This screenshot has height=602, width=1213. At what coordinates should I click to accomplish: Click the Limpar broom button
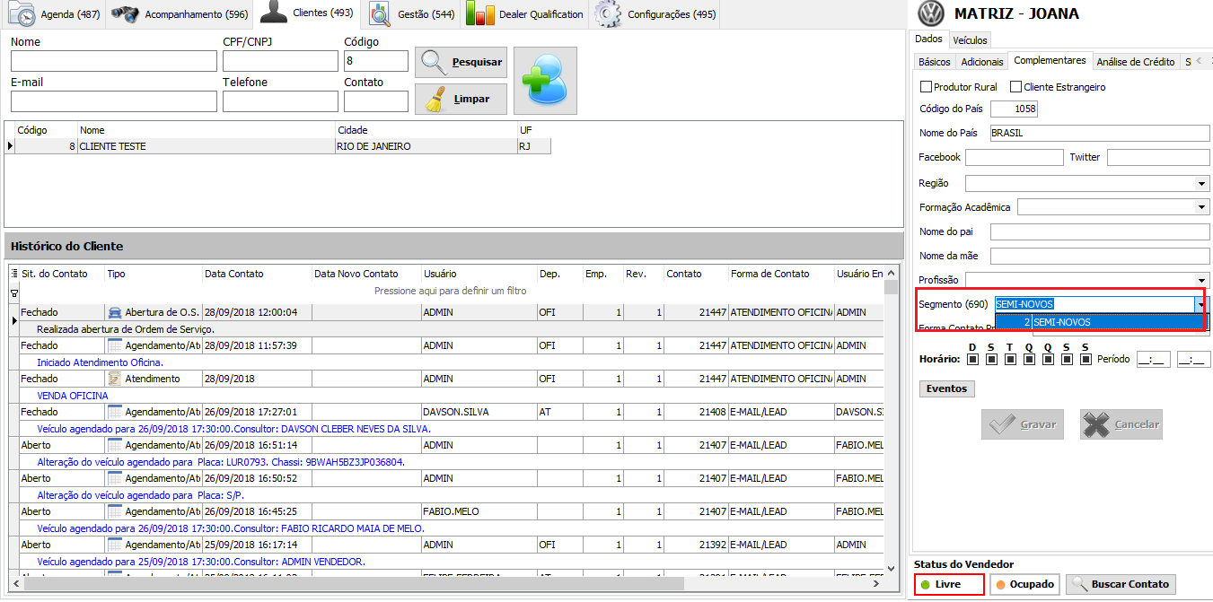pos(461,99)
